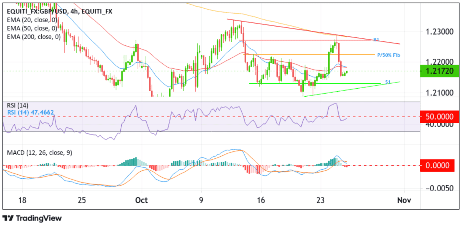Screen dimensions: 462x229
Task: Click the MACD (12, 26, close, 9) title
Action: tap(40, 152)
